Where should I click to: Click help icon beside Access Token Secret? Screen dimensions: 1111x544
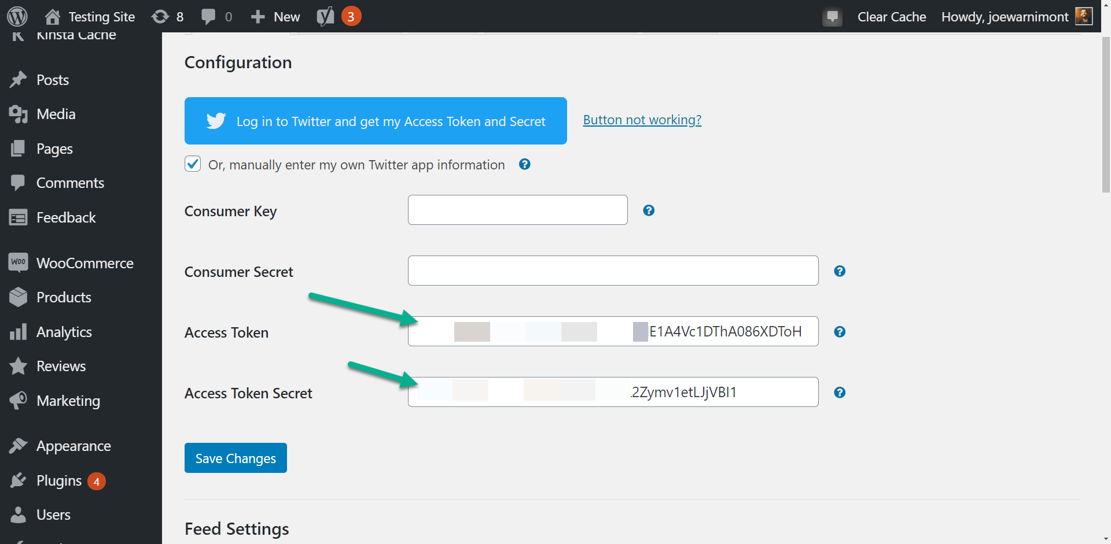[x=840, y=393]
